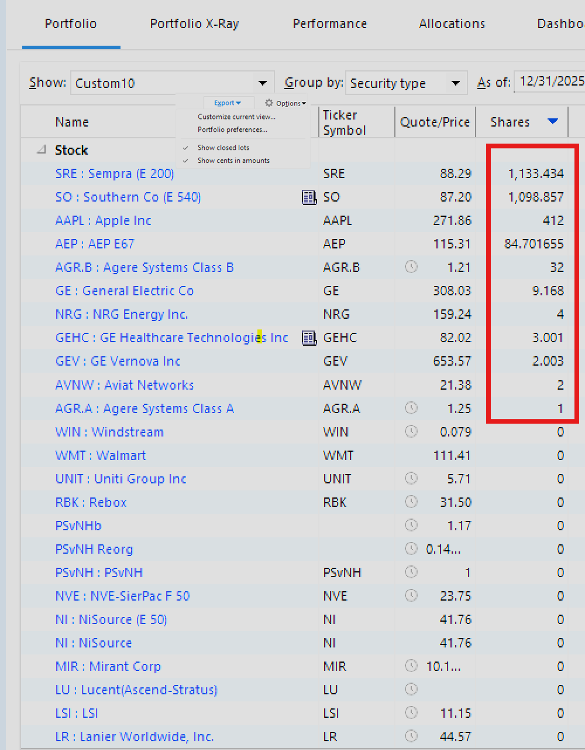Open the AVNW : Aviat Networks link

pos(125,385)
